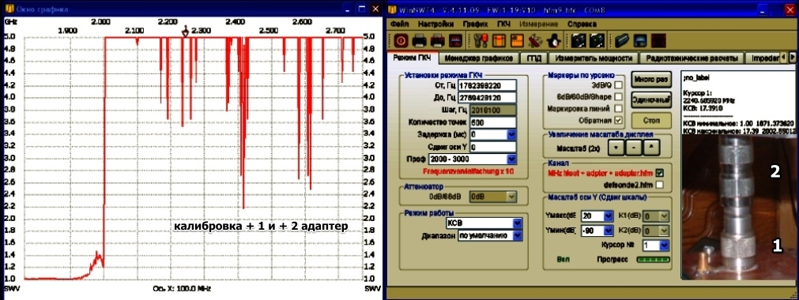Click the Много раз button

[650, 80]
